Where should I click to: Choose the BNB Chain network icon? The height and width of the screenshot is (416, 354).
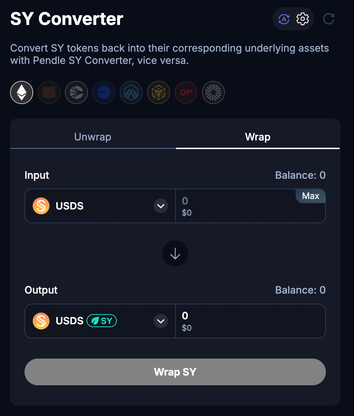(159, 92)
